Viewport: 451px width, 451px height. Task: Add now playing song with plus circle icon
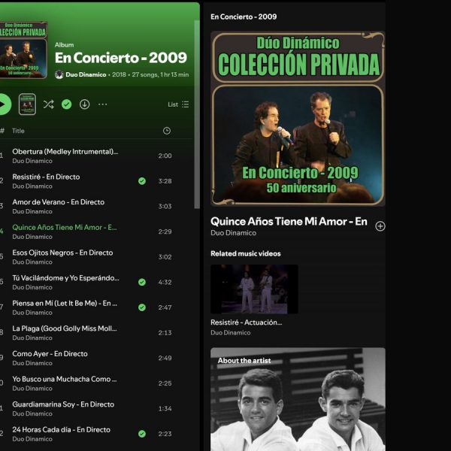[380, 226]
